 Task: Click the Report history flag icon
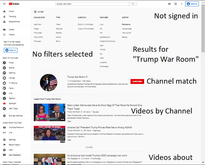pos(4,145)
